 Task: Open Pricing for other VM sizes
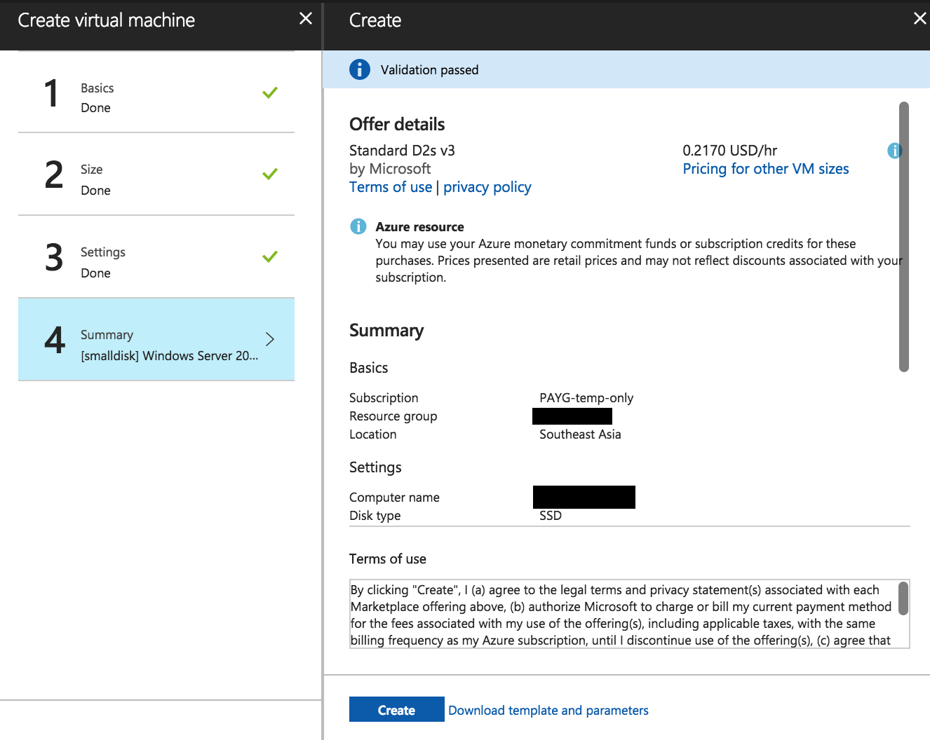(x=765, y=168)
